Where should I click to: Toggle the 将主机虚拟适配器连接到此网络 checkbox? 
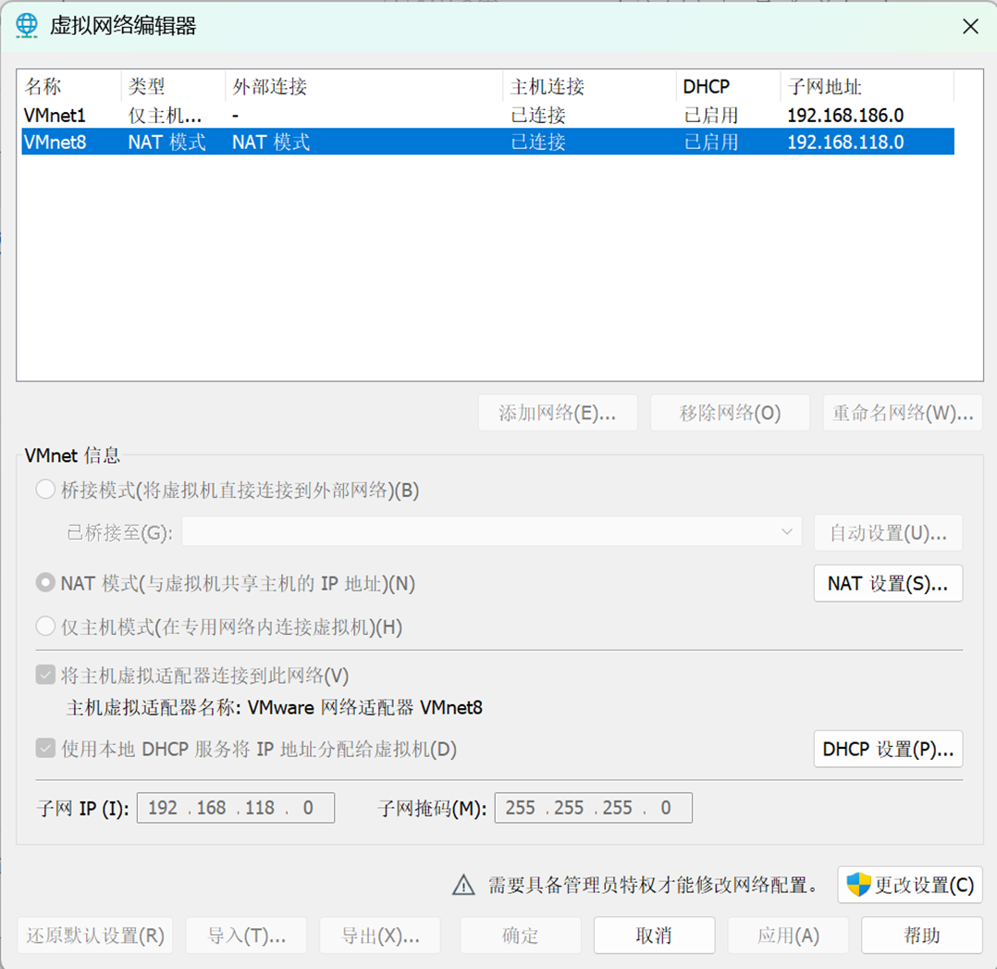tap(45, 675)
